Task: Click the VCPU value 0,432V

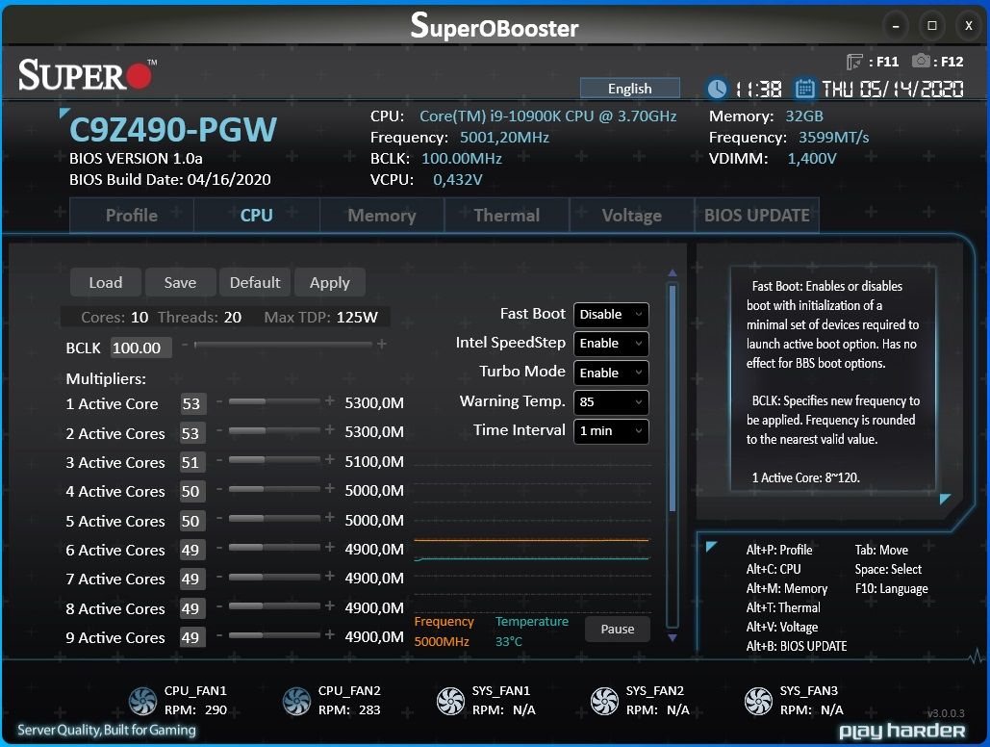Action: click(x=457, y=179)
